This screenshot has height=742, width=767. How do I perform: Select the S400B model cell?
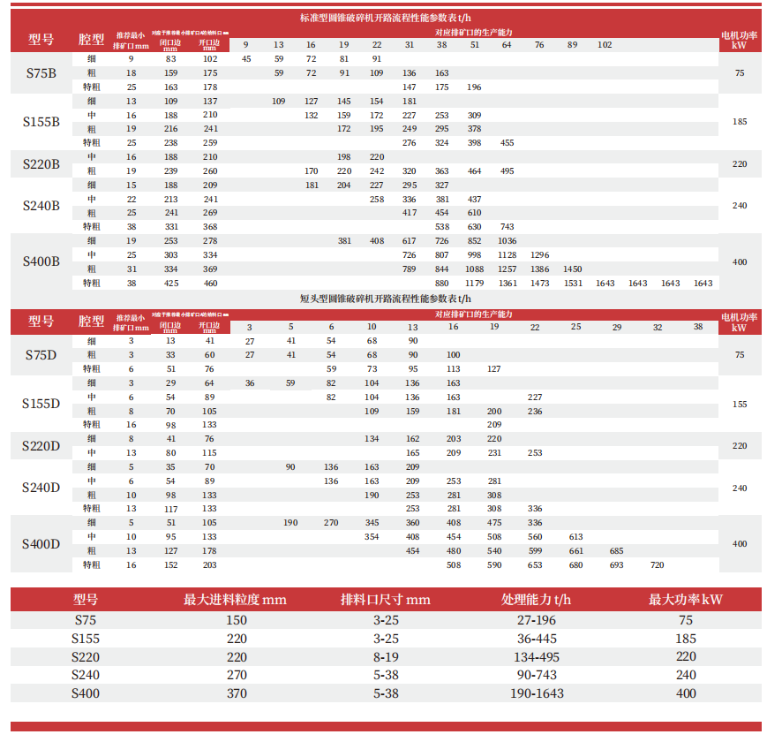pyautogui.click(x=41, y=261)
